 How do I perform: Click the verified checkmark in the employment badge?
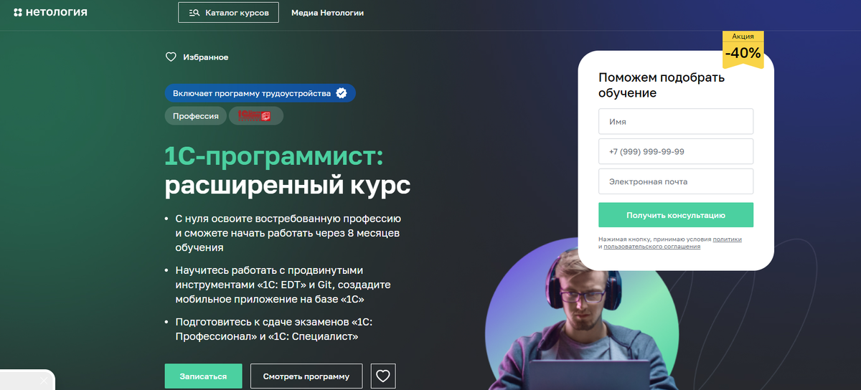[342, 93]
